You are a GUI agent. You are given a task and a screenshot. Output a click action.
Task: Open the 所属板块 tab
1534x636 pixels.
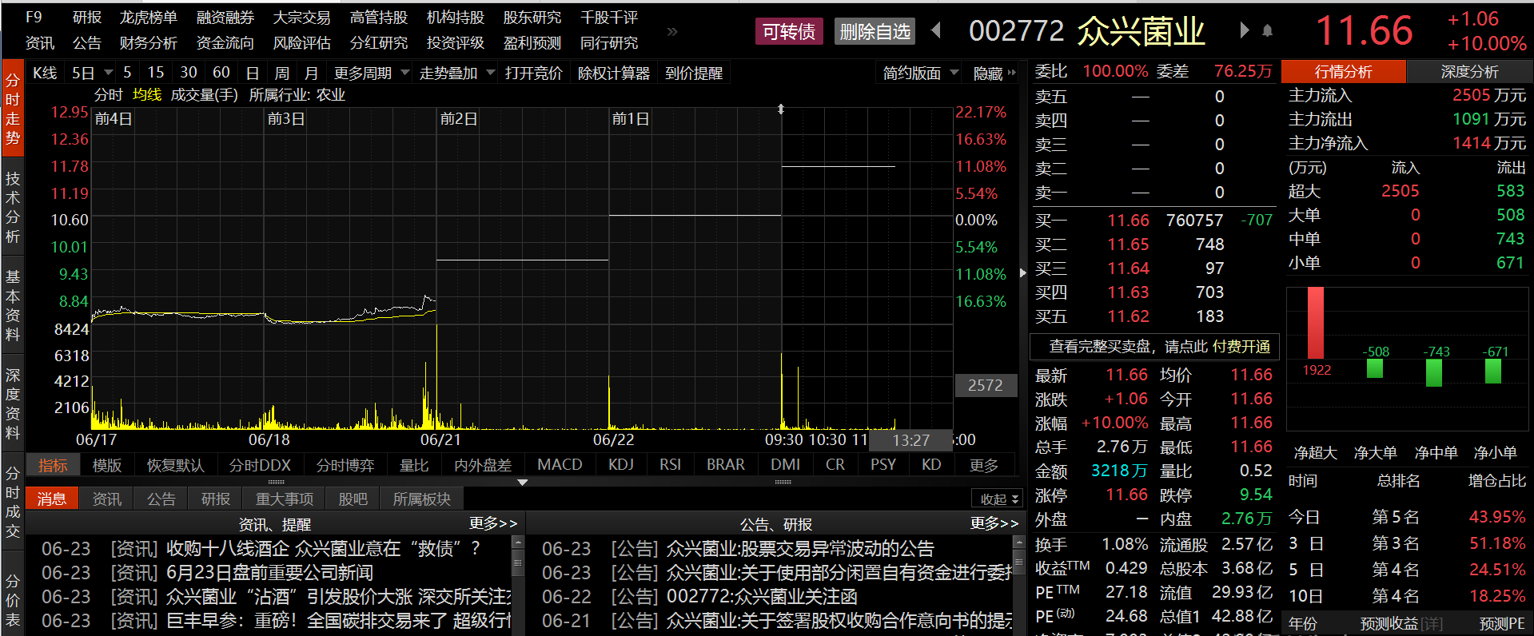click(x=421, y=499)
